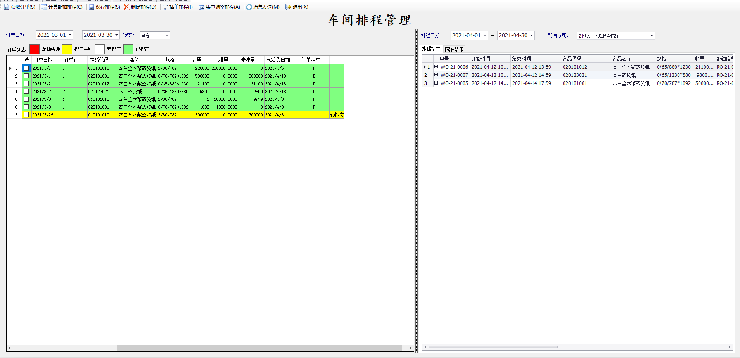The width and height of the screenshot is (740, 358).
Task: Click the 预发货日期 column header
Action: point(278,60)
